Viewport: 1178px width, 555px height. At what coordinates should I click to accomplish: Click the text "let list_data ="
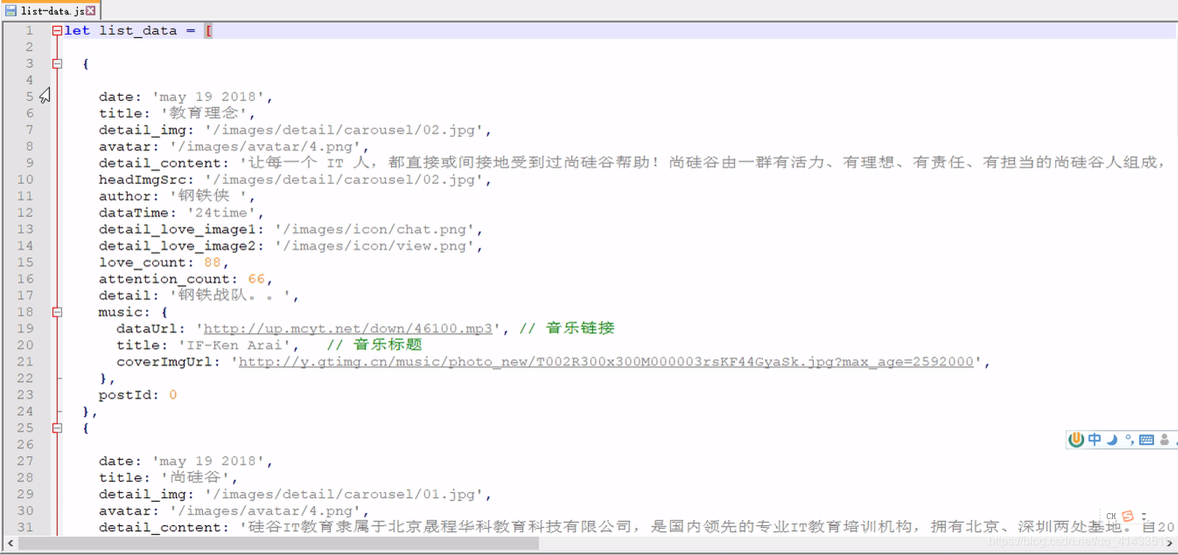(130, 31)
